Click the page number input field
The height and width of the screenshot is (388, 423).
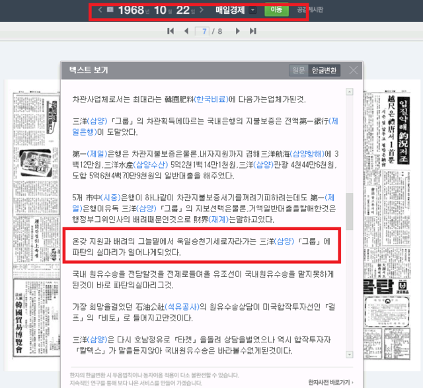[x=202, y=31]
